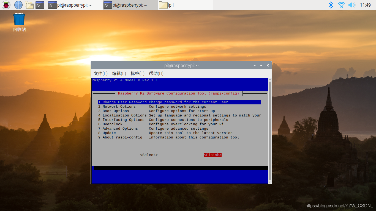Switch to second pi@raspberrypi taskbar window

click(x=130, y=5)
